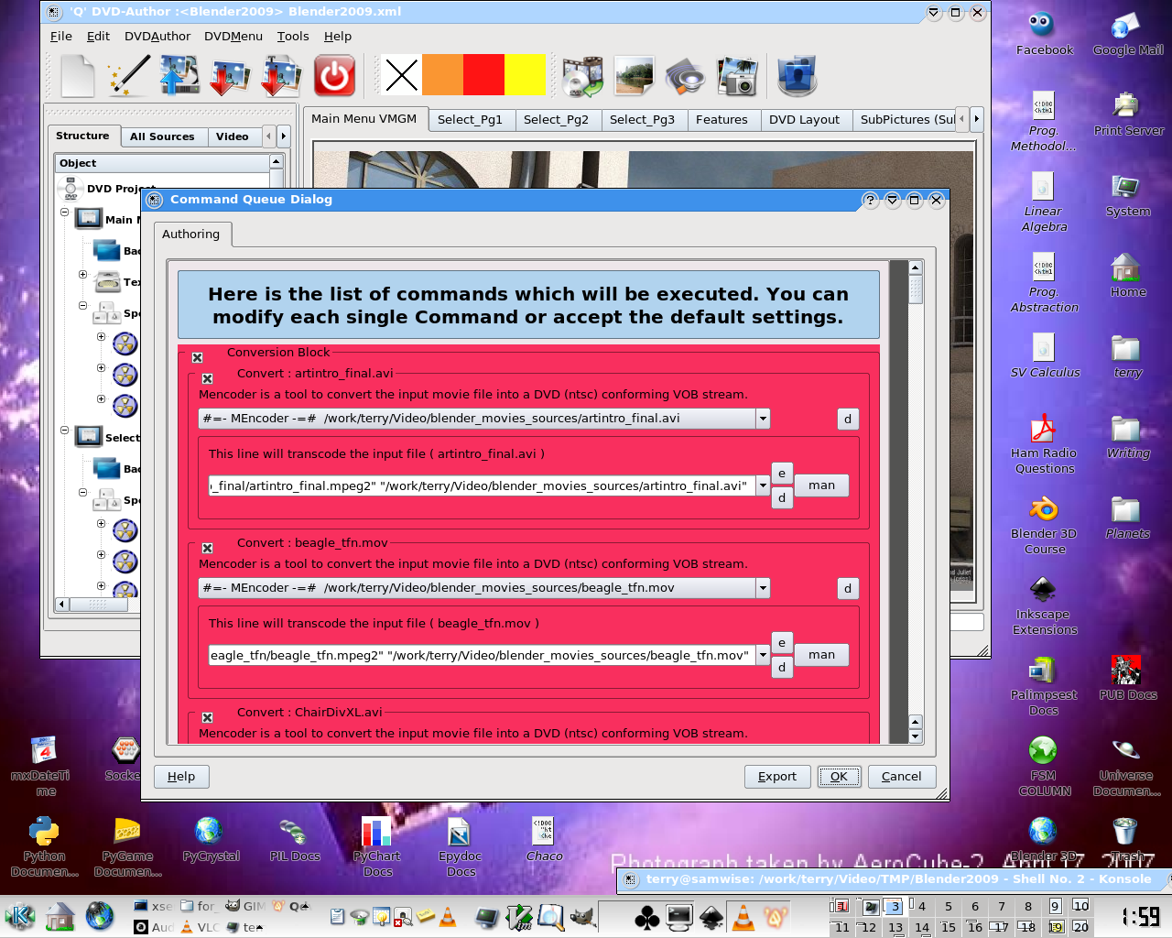Image resolution: width=1172 pixels, height=938 pixels.
Task: Click the DVD film reel toolbar icon
Action: tap(582, 76)
